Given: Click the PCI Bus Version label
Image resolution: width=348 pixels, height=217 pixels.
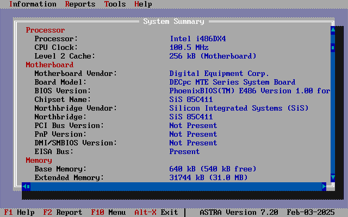Looking at the screenshot, I should click(x=69, y=125).
